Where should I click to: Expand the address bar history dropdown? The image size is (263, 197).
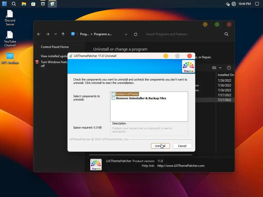[126, 34]
